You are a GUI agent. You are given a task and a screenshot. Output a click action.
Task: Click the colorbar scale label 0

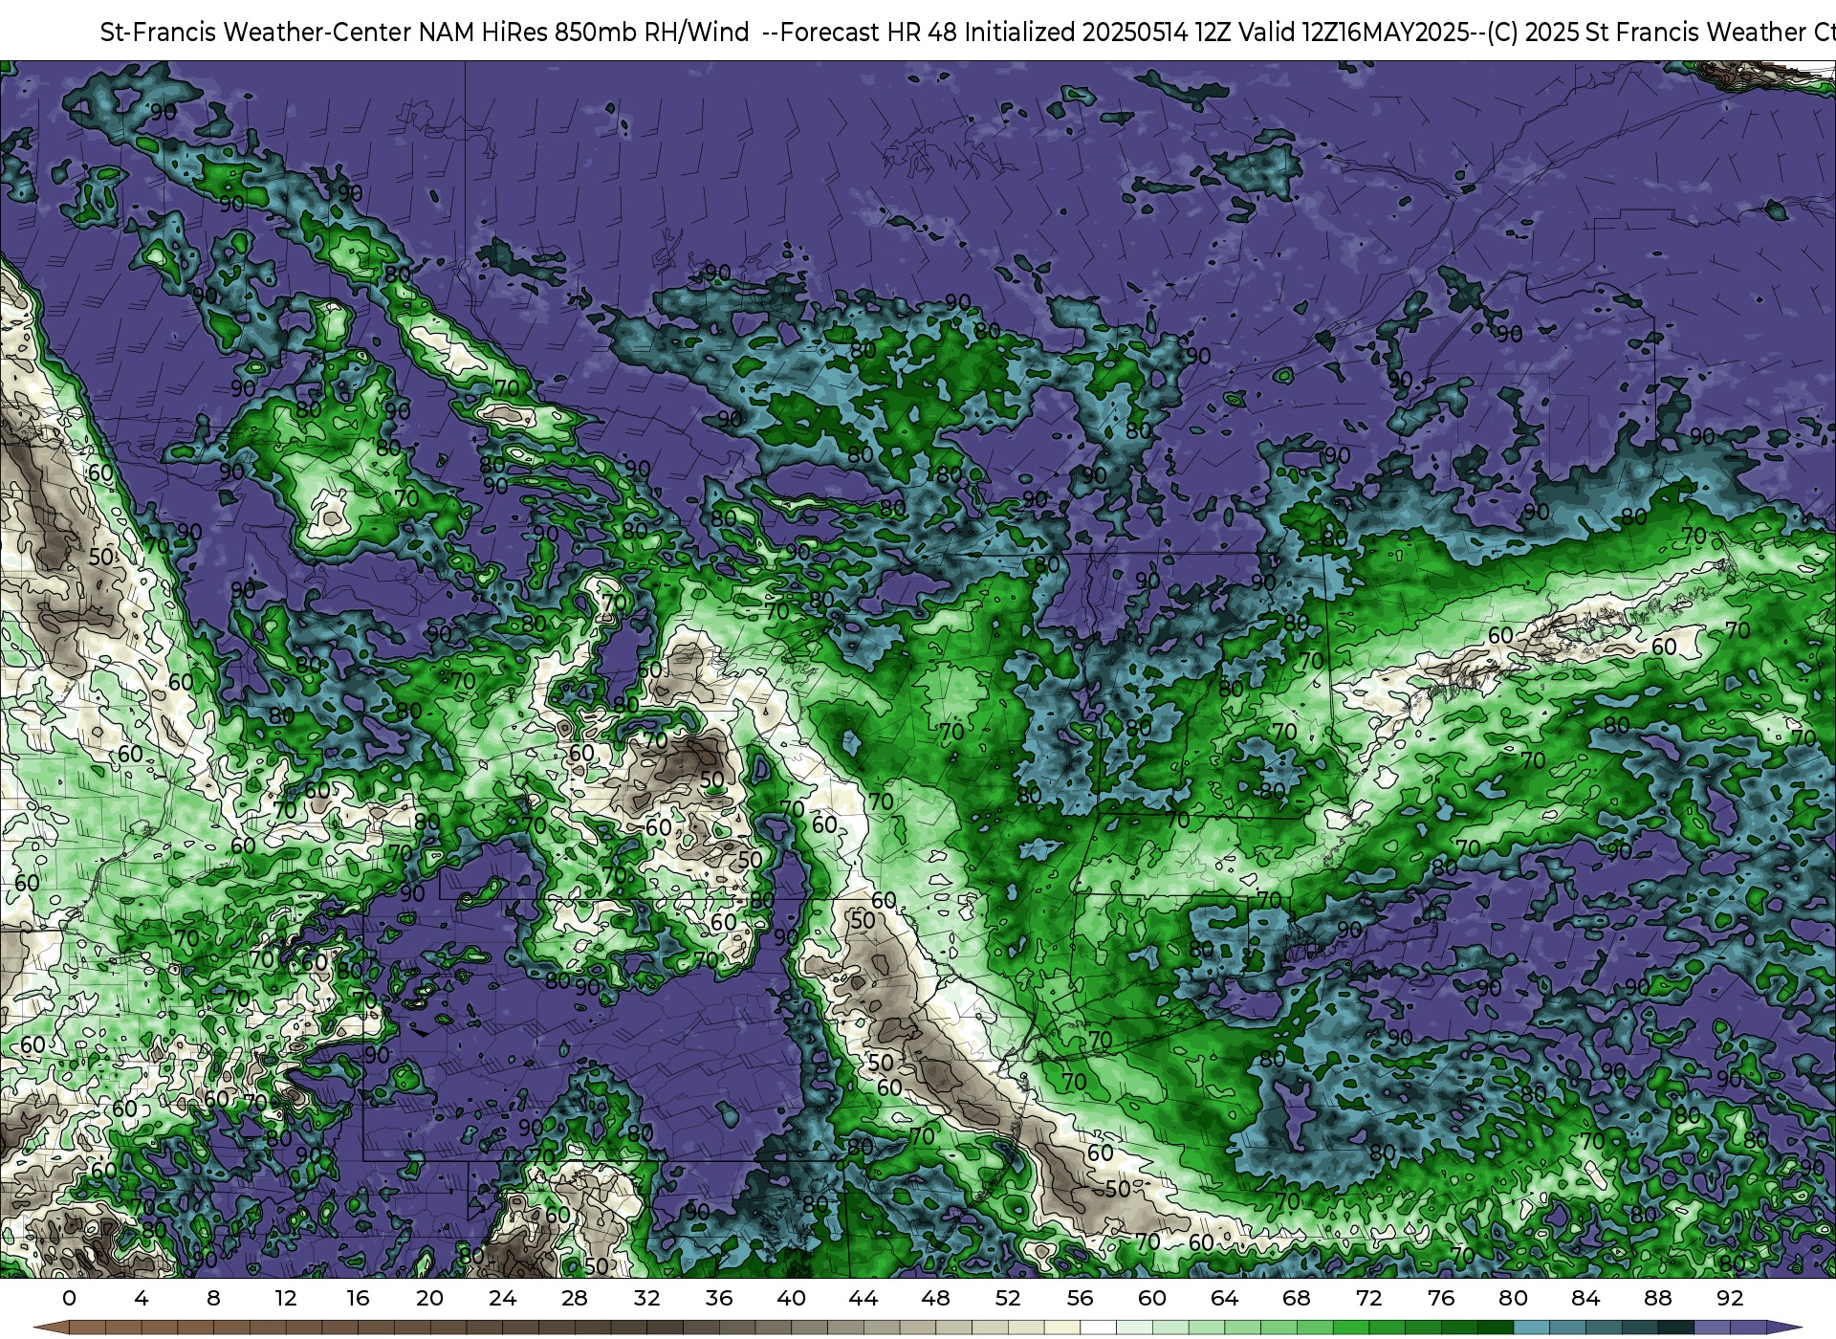tap(69, 1298)
